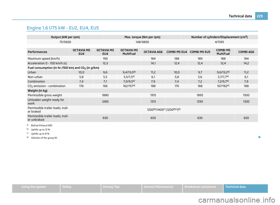Click the trailer loads unbraked row label

coord(48,118)
